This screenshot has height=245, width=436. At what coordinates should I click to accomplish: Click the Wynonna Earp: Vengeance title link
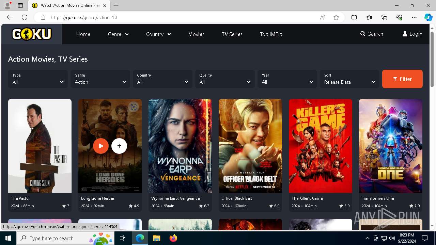(175, 198)
